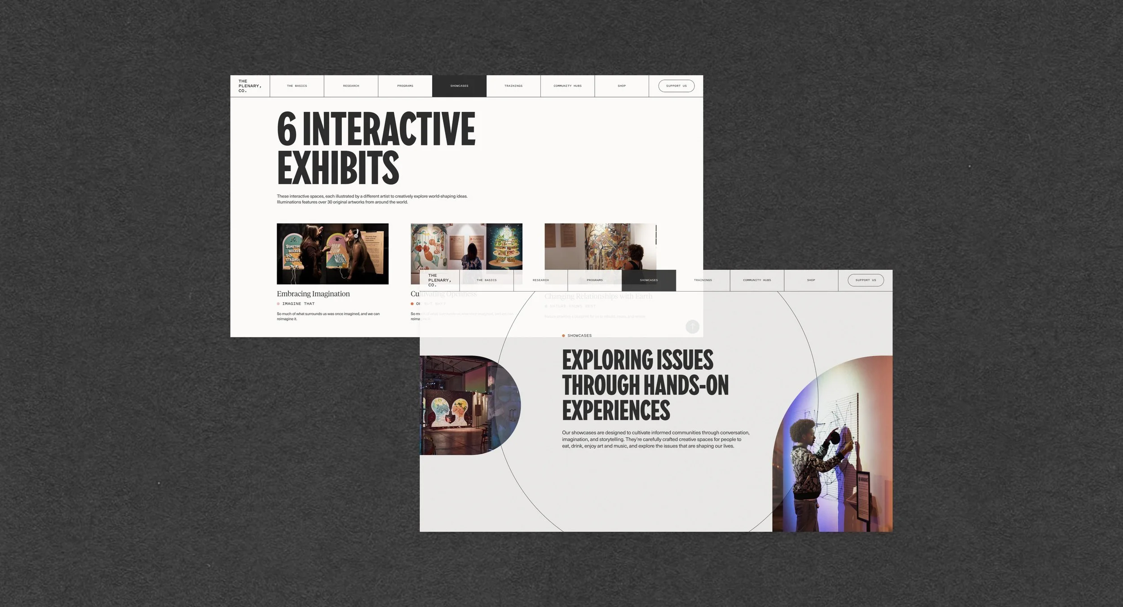
Task: Select highlighted Showcases tab in lower navigation
Action: (649, 280)
